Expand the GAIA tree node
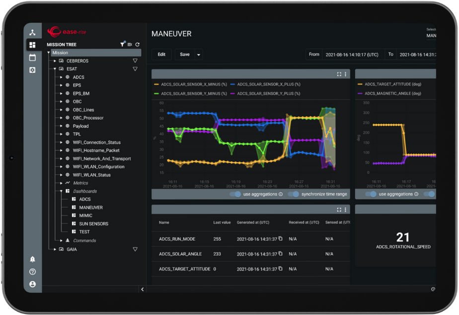Screen dimensions: 459x315 [55, 250]
